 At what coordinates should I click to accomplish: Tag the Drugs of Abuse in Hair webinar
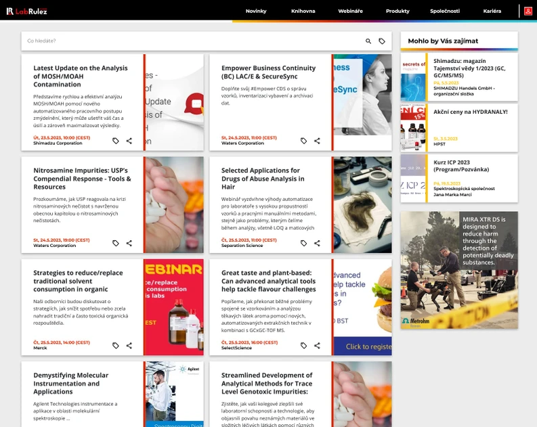pyautogui.click(x=304, y=243)
